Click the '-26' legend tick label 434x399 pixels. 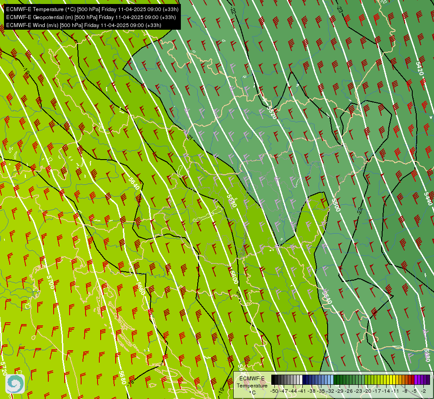click(x=349, y=391)
